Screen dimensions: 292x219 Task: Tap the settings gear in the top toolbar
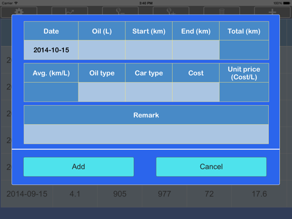pos(19,12)
